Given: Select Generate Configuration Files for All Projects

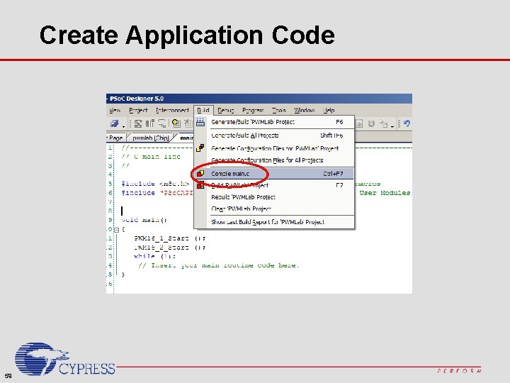Looking at the screenshot, I should pos(274,160).
